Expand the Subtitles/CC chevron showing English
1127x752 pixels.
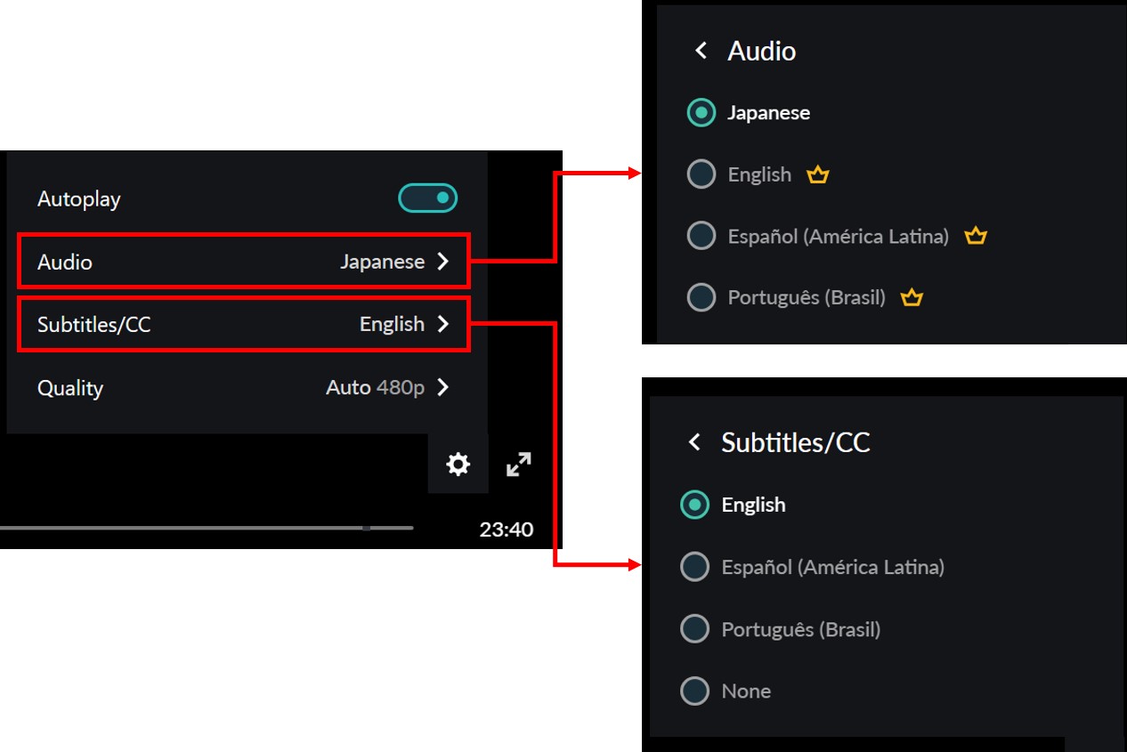(443, 325)
